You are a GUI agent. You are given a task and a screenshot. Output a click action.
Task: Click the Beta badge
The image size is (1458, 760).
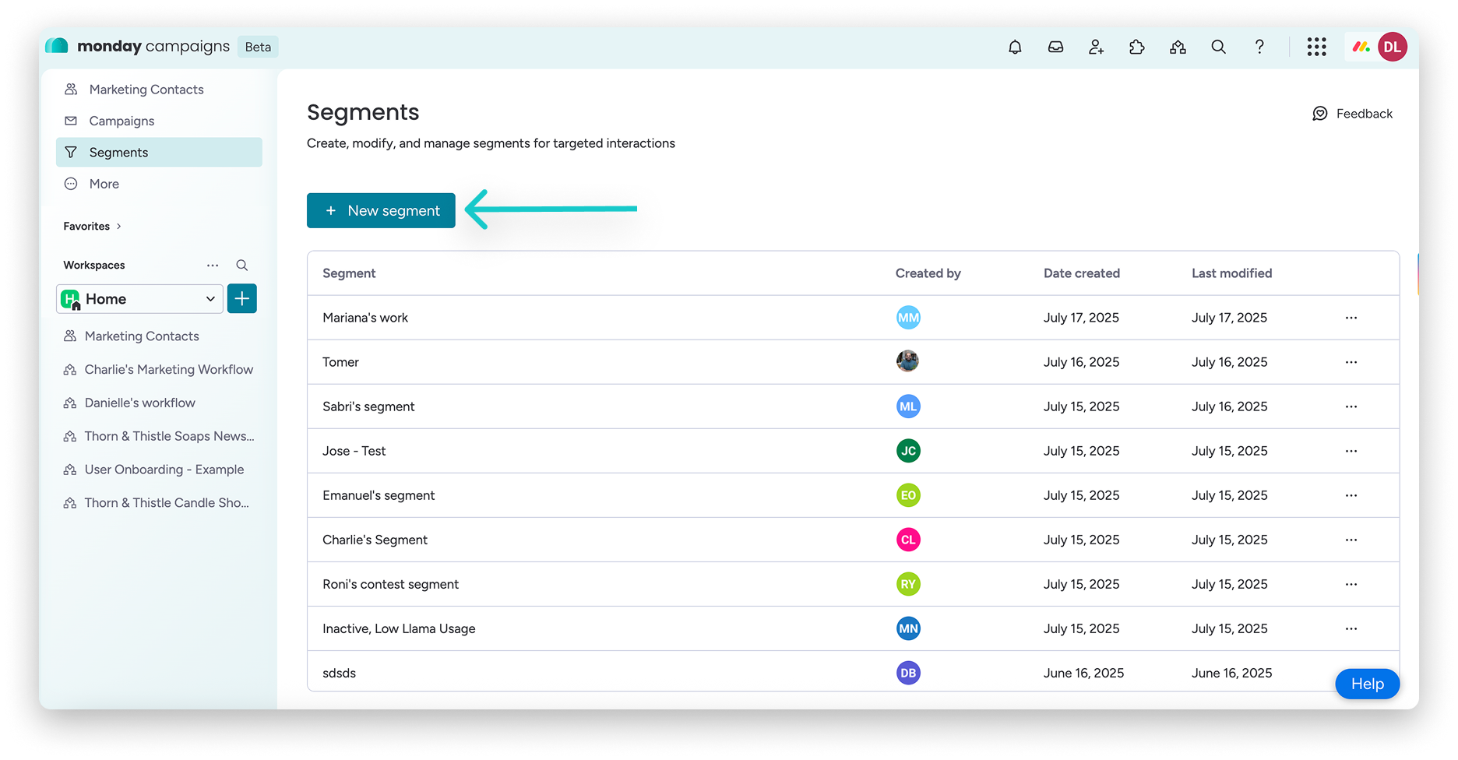click(258, 47)
